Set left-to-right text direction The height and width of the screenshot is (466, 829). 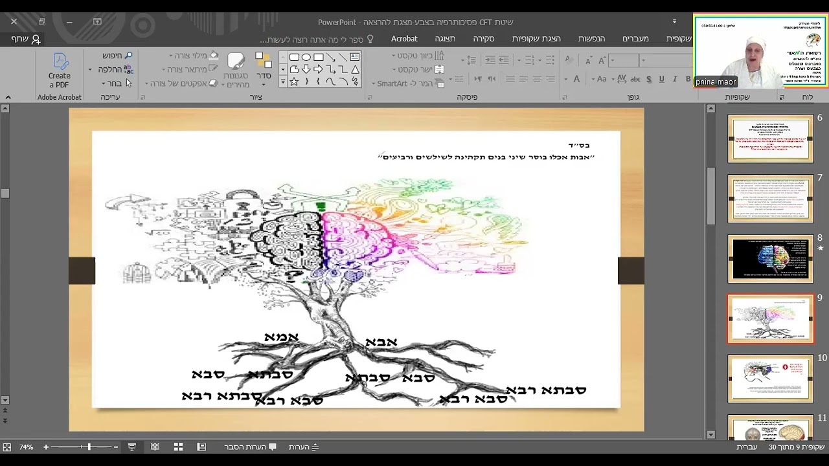click(x=478, y=79)
